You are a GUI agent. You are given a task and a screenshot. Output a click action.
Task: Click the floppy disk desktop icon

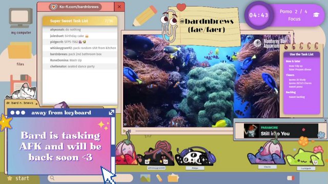pos(21,83)
